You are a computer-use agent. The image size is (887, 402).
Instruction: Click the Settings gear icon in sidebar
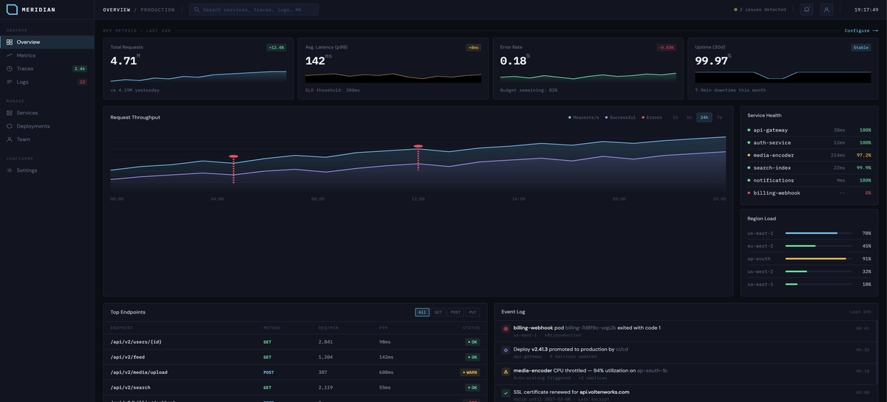click(x=10, y=170)
